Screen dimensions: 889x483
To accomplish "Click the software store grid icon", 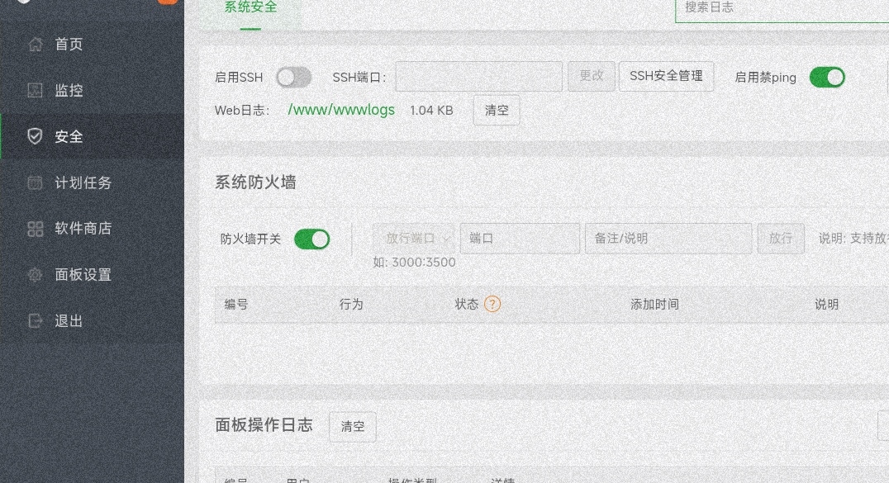I will click(35, 229).
